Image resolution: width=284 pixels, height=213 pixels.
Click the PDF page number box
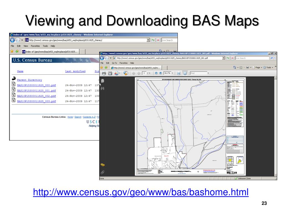click(144, 73)
